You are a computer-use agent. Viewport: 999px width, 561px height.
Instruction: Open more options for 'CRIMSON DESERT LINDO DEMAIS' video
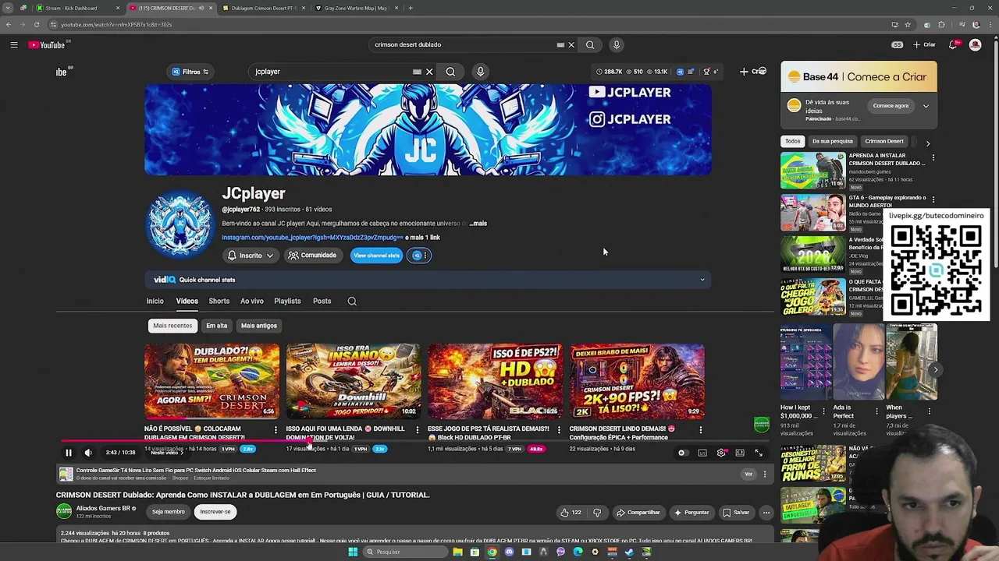(700, 429)
